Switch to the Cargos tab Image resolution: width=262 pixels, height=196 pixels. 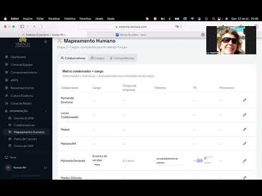pyautogui.click(x=98, y=58)
